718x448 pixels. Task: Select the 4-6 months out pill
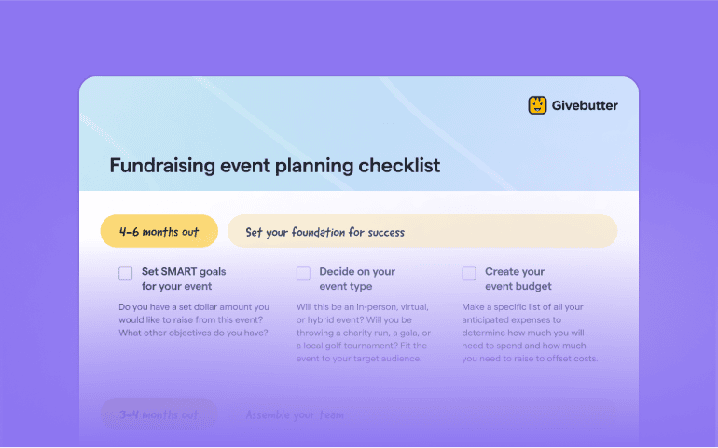point(159,231)
